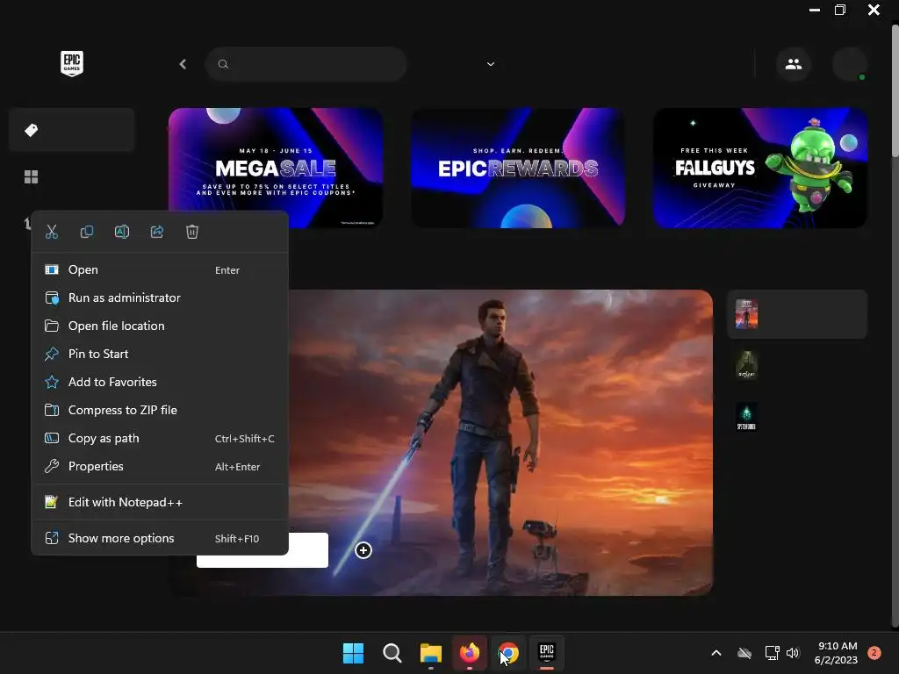Open notification badge showing 2
899x674 pixels.
click(x=874, y=653)
